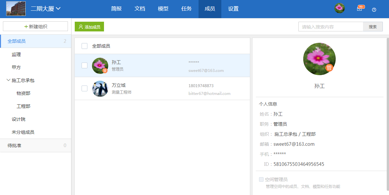Switch to the 任务 tab
This screenshot has width=389, height=195.
[x=186, y=9]
